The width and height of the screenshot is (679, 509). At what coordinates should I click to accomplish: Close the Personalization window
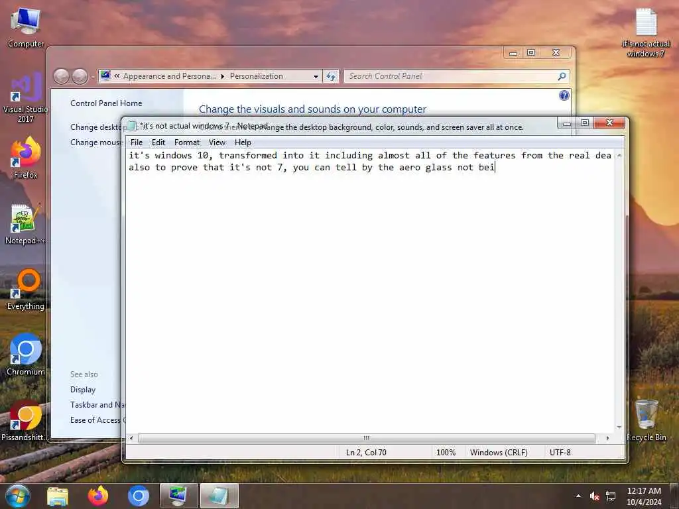coord(556,53)
